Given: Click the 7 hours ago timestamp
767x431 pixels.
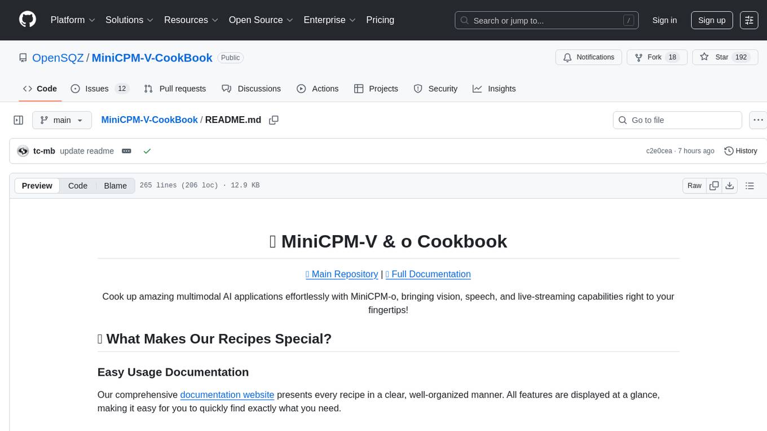Looking at the screenshot, I should pyautogui.click(x=696, y=151).
